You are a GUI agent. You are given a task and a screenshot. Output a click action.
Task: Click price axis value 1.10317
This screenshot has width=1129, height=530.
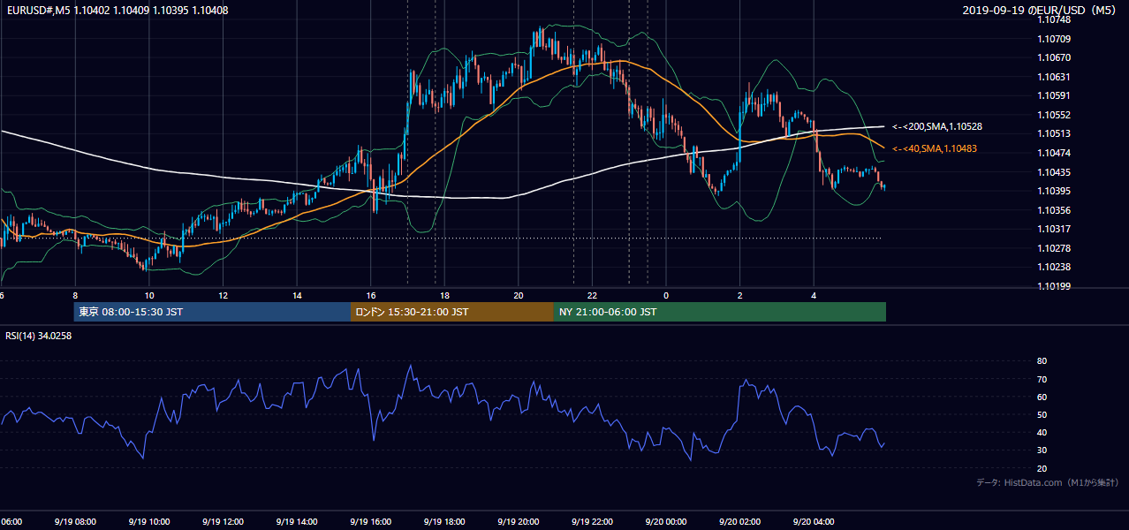pos(1053,229)
